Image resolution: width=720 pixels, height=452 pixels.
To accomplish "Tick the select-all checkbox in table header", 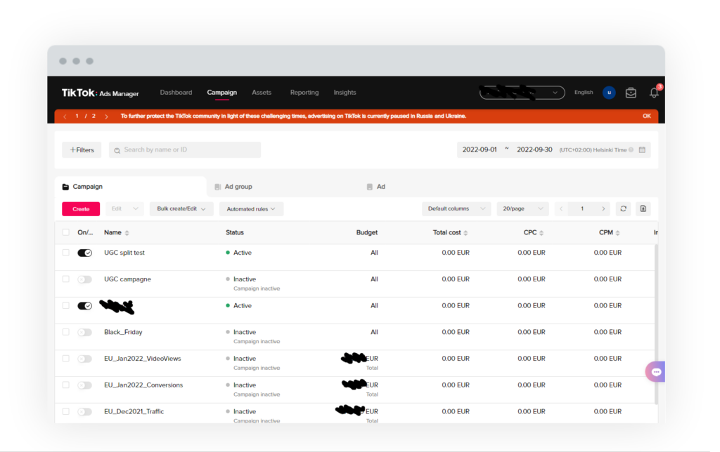I will click(65, 232).
